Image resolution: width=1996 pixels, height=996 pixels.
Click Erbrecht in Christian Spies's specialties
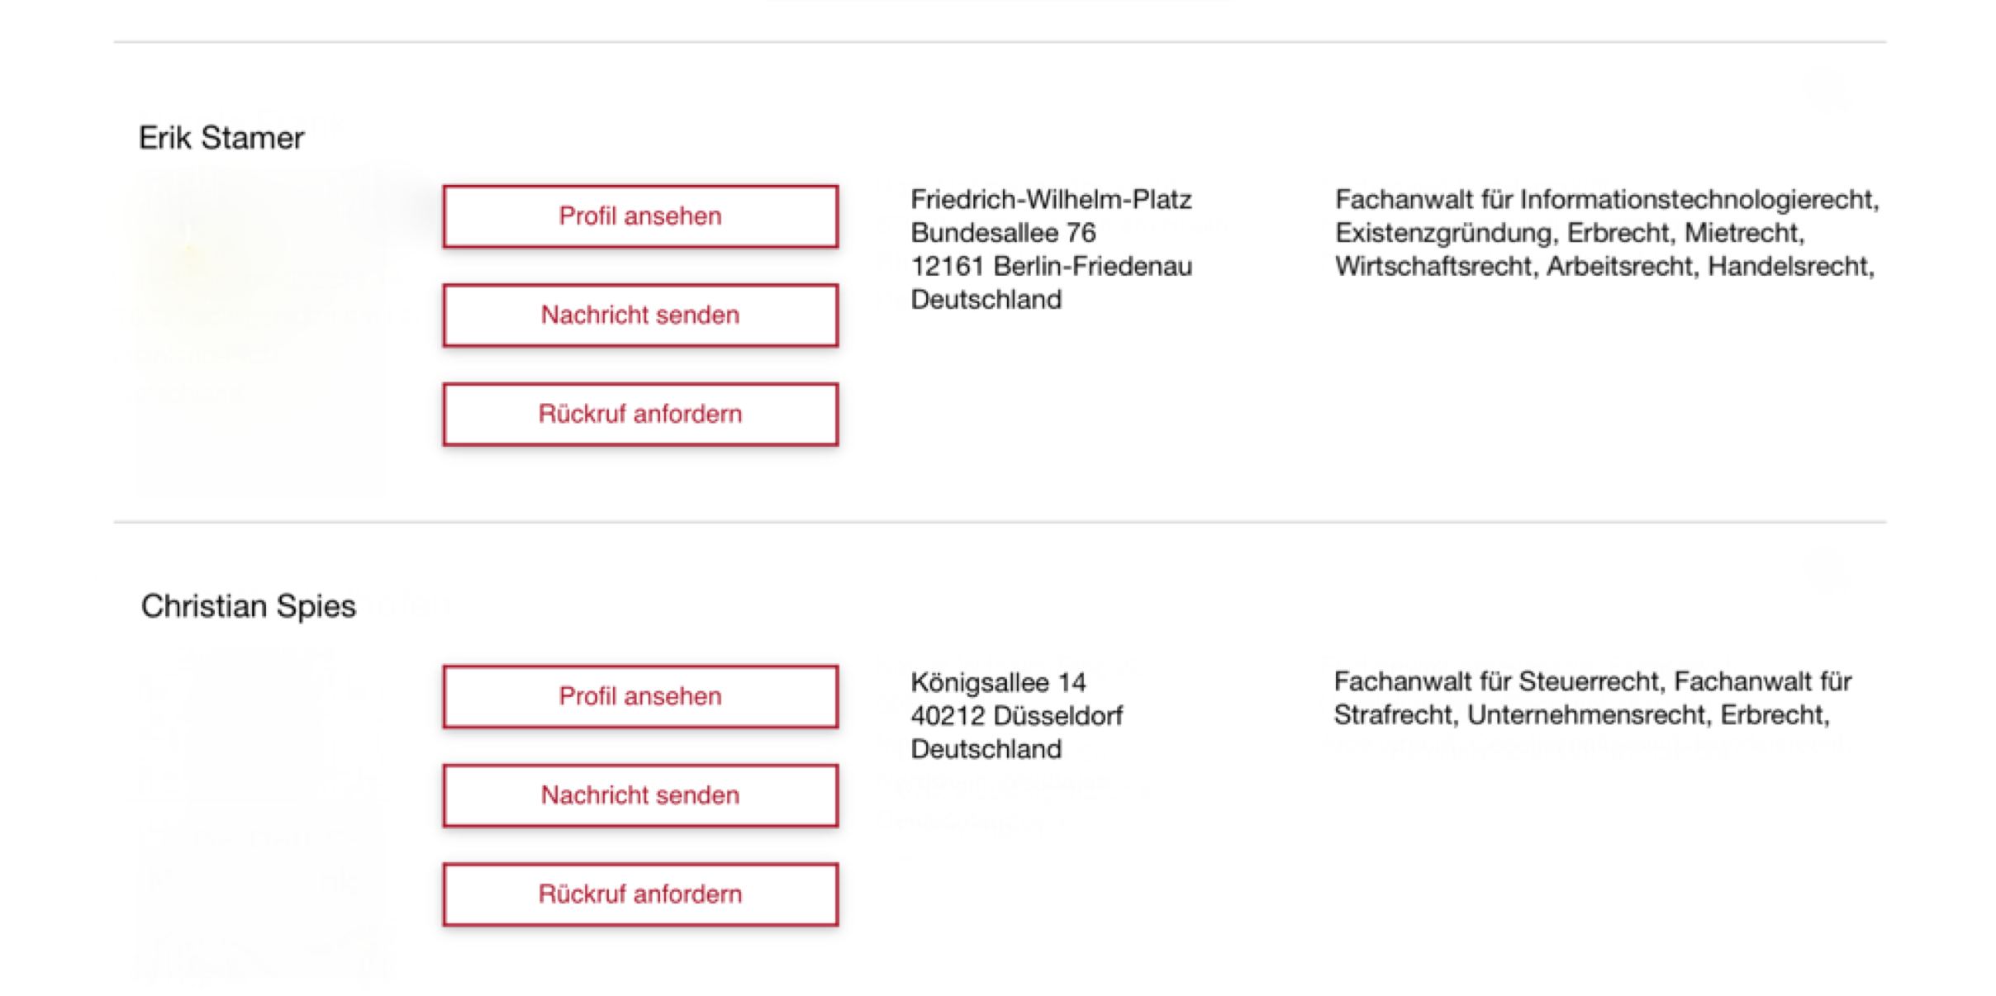[1773, 714]
